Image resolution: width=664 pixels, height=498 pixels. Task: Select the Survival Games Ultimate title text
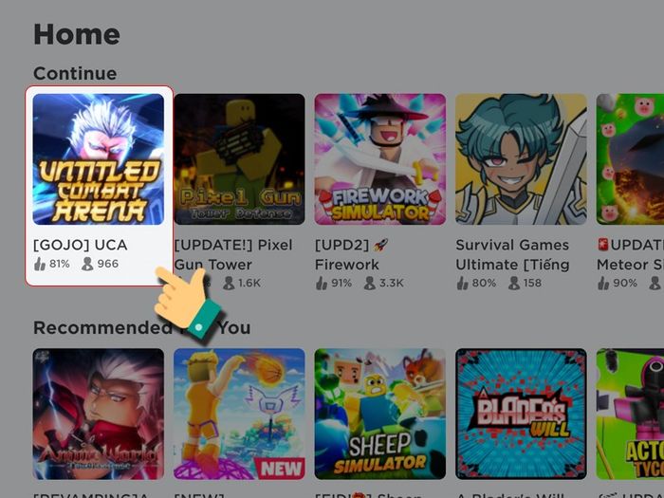click(x=512, y=254)
